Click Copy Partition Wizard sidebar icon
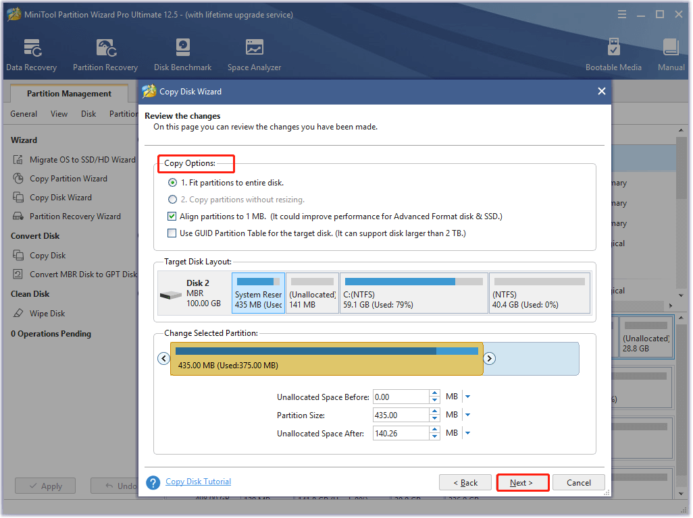Screen dimensions: 693x518 point(18,179)
